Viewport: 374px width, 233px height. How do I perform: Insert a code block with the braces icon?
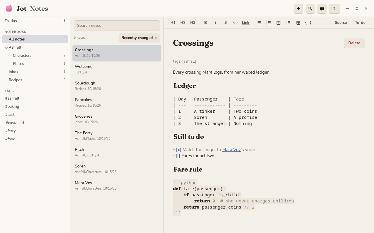click(308, 22)
